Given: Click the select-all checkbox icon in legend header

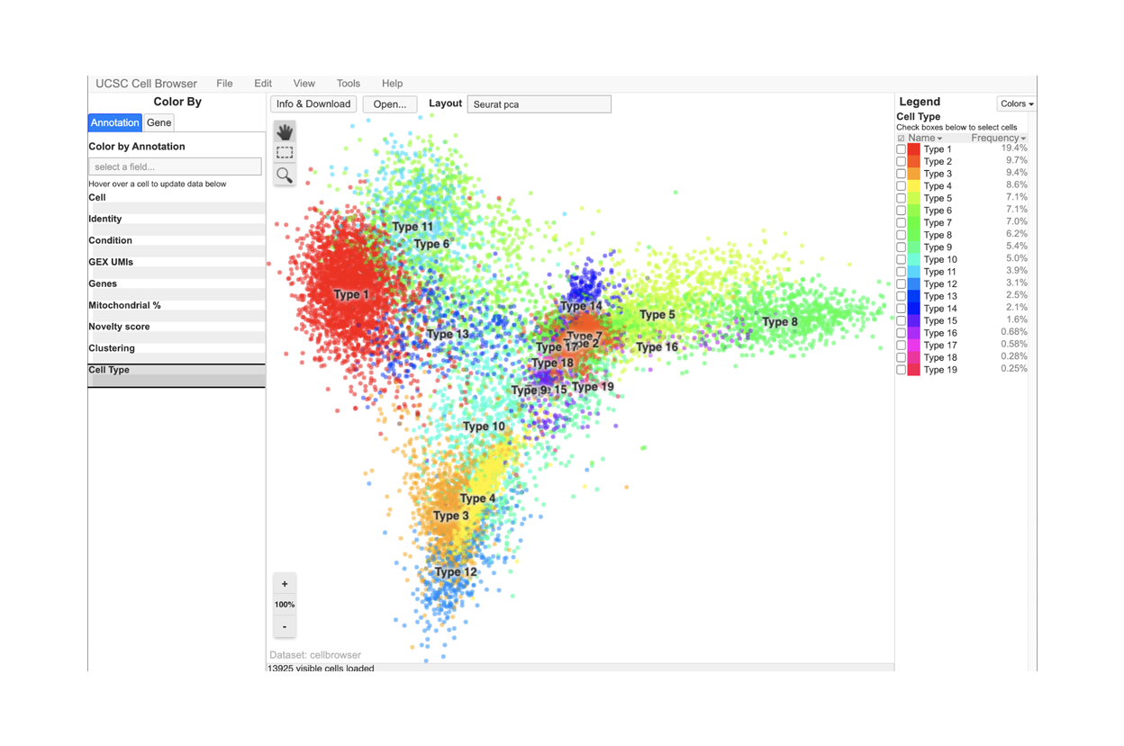Looking at the screenshot, I should coord(901,139).
